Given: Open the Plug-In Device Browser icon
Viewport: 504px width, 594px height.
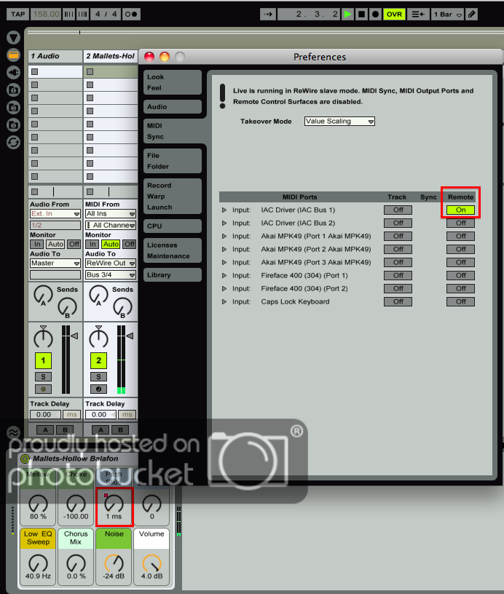Looking at the screenshot, I should pyautogui.click(x=13, y=72).
